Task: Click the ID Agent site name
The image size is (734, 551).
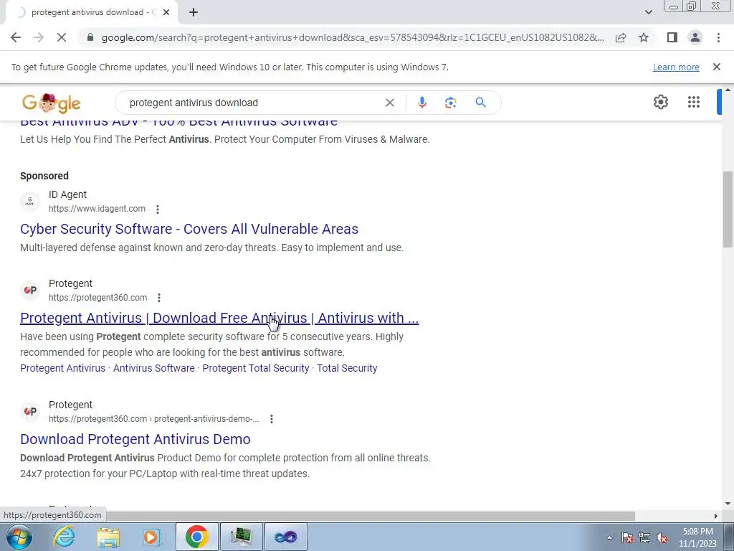Action: click(67, 194)
